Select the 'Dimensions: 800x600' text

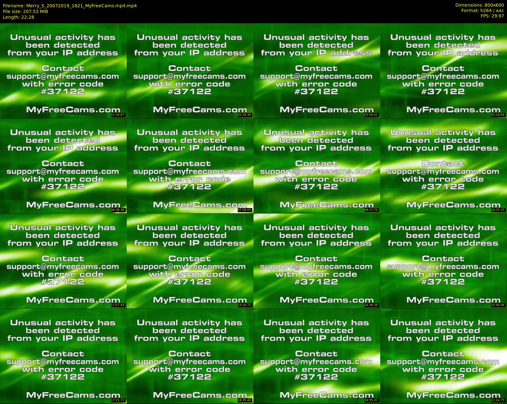click(x=479, y=5)
